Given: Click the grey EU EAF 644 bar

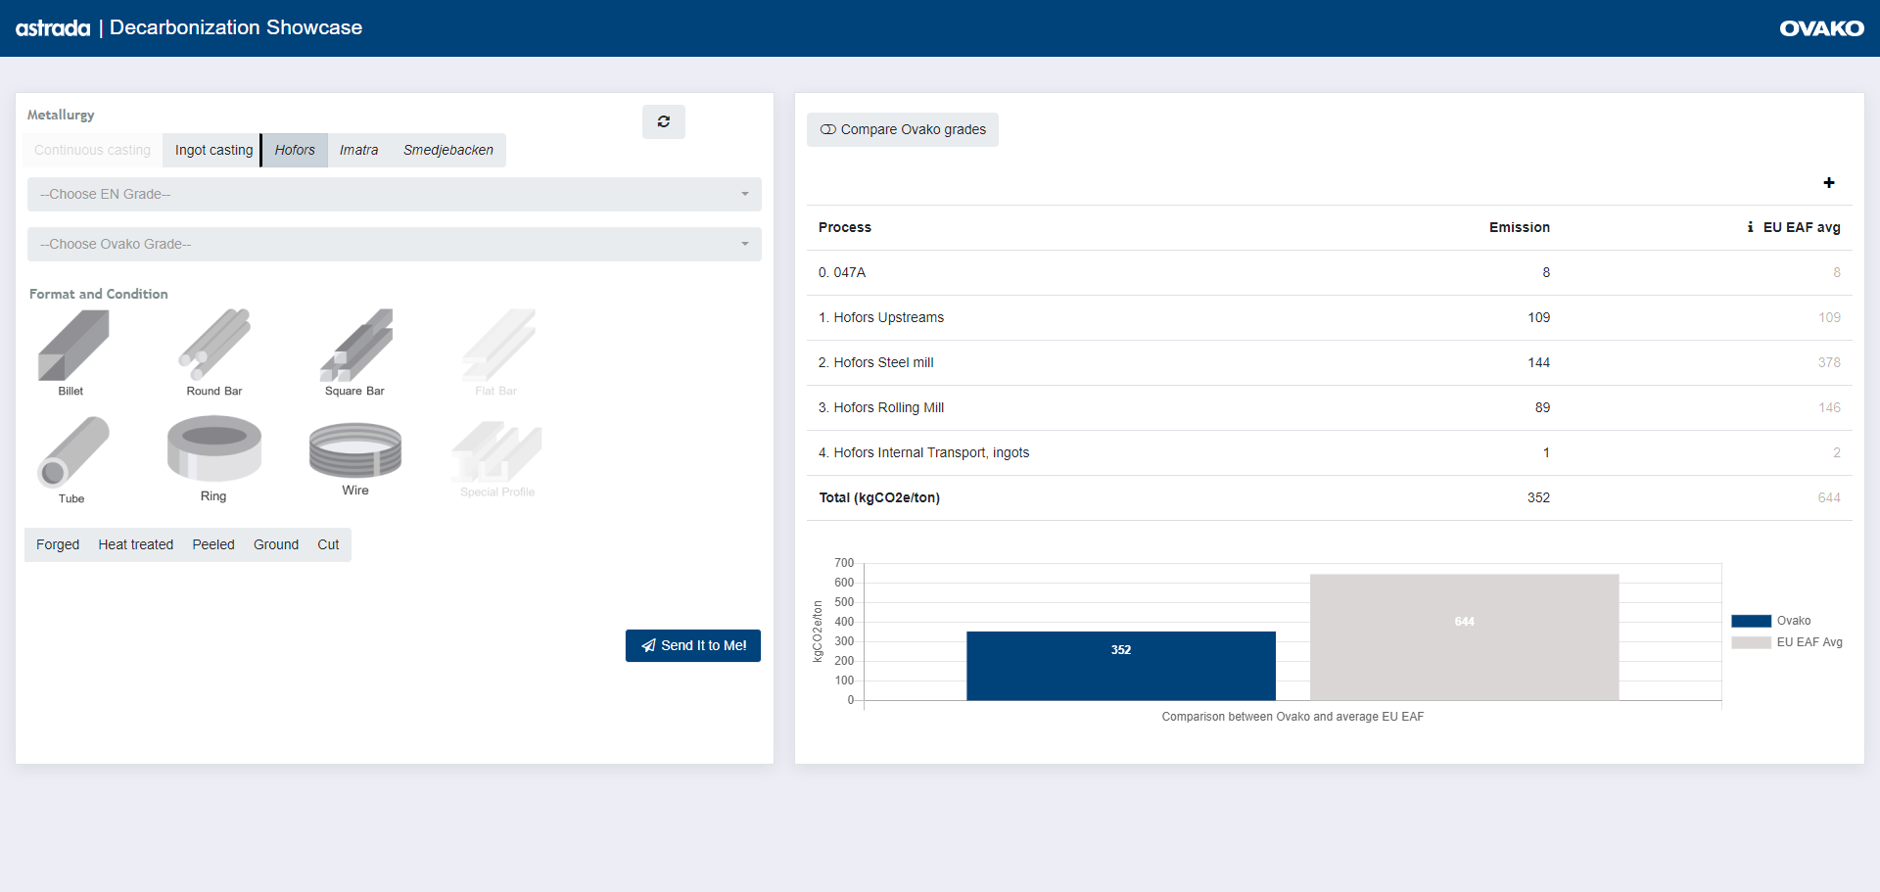Looking at the screenshot, I should click(x=1464, y=637).
